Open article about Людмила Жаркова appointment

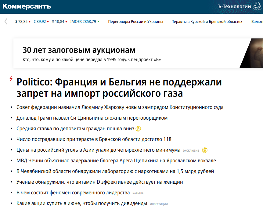[x=120, y=107]
